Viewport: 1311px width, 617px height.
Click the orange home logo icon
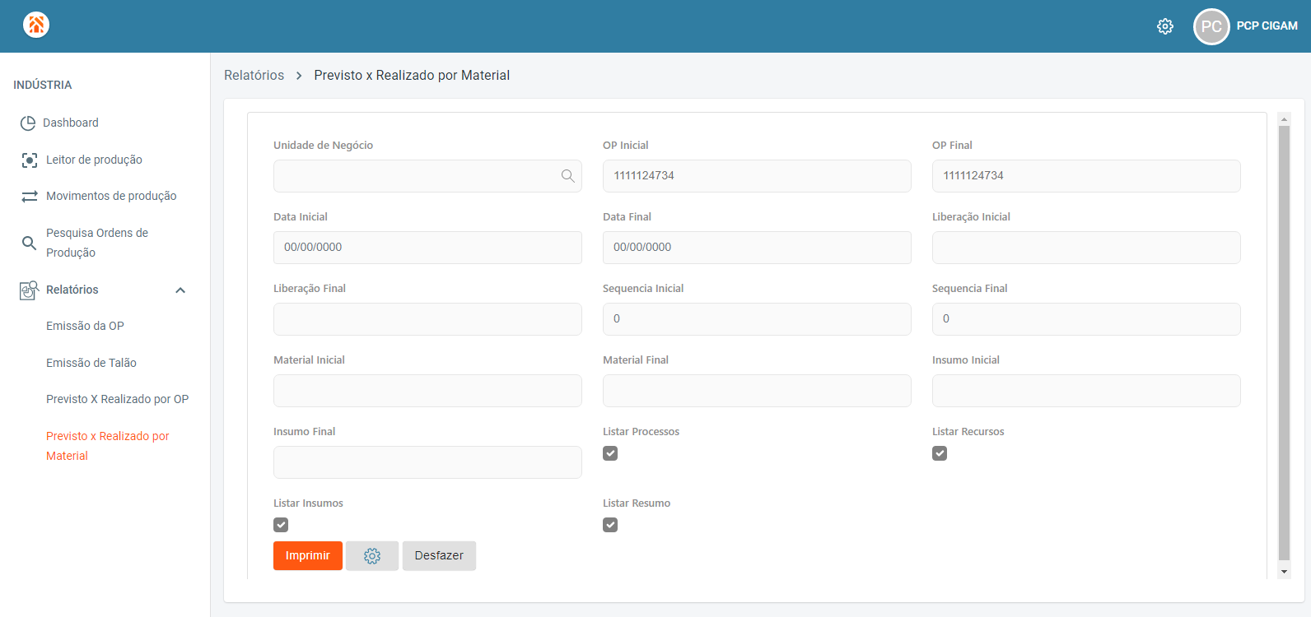(x=36, y=25)
